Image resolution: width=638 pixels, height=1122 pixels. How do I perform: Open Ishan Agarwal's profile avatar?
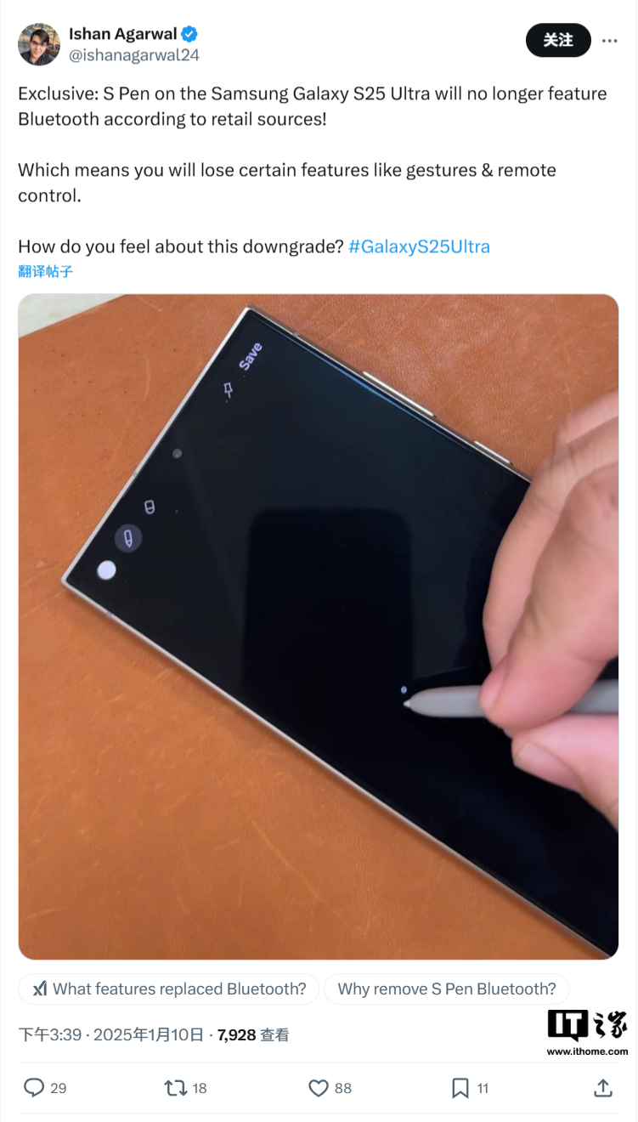click(39, 44)
